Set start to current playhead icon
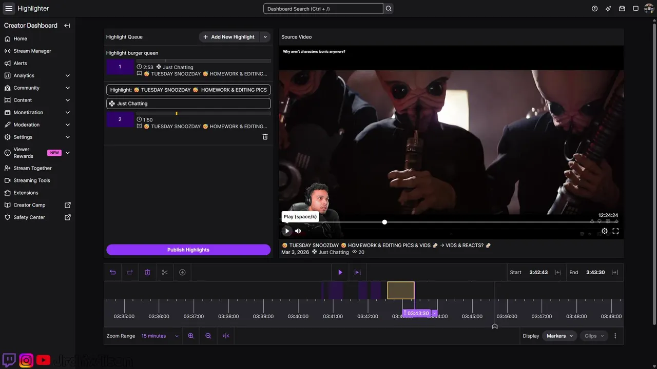This screenshot has width=657, height=369. (557, 272)
